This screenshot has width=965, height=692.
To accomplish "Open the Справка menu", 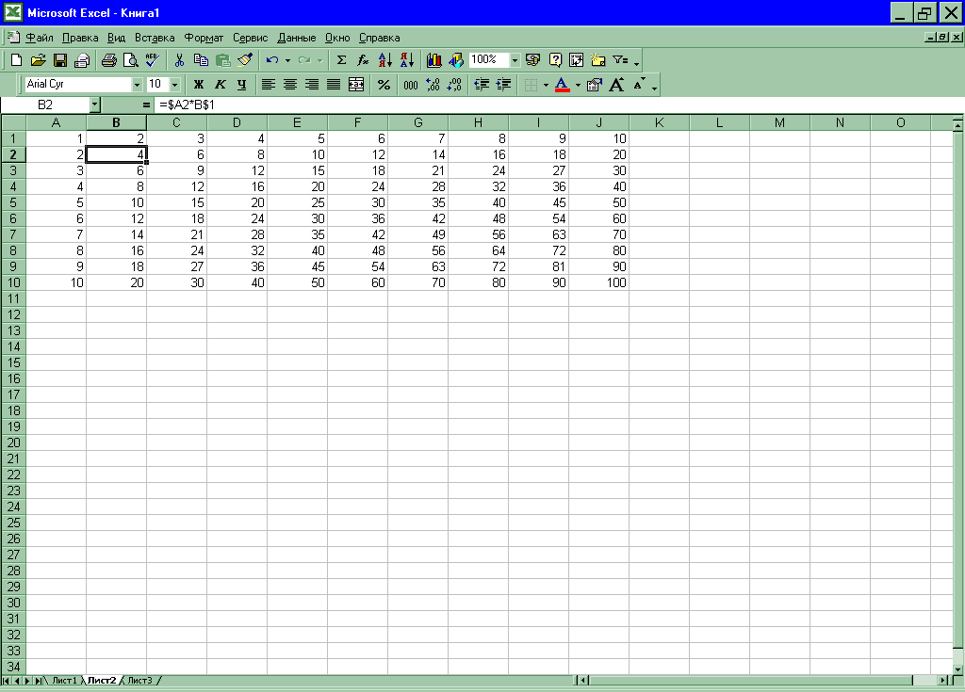I will [379, 38].
